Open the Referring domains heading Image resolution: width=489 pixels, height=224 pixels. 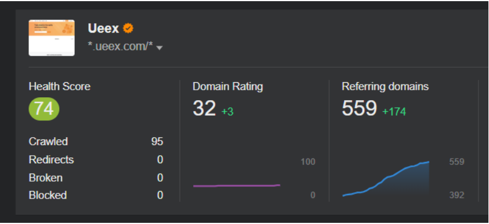pyautogui.click(x=385, y=86)
